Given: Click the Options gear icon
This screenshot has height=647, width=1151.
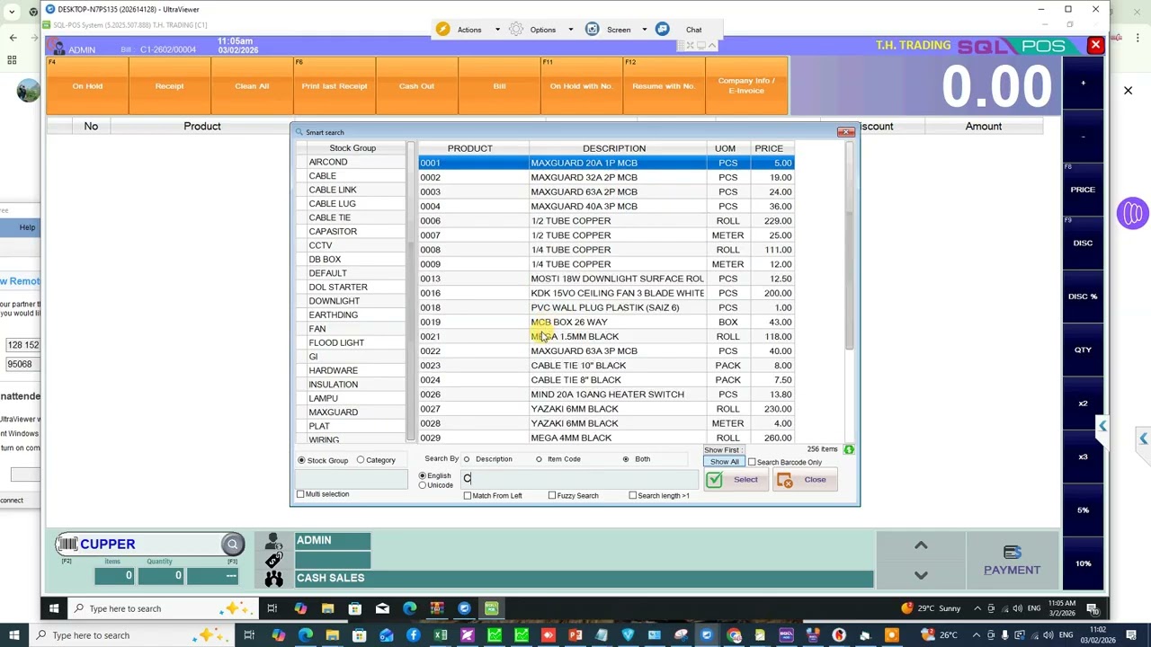Looking at the screenshot, I should coord(516,30).
